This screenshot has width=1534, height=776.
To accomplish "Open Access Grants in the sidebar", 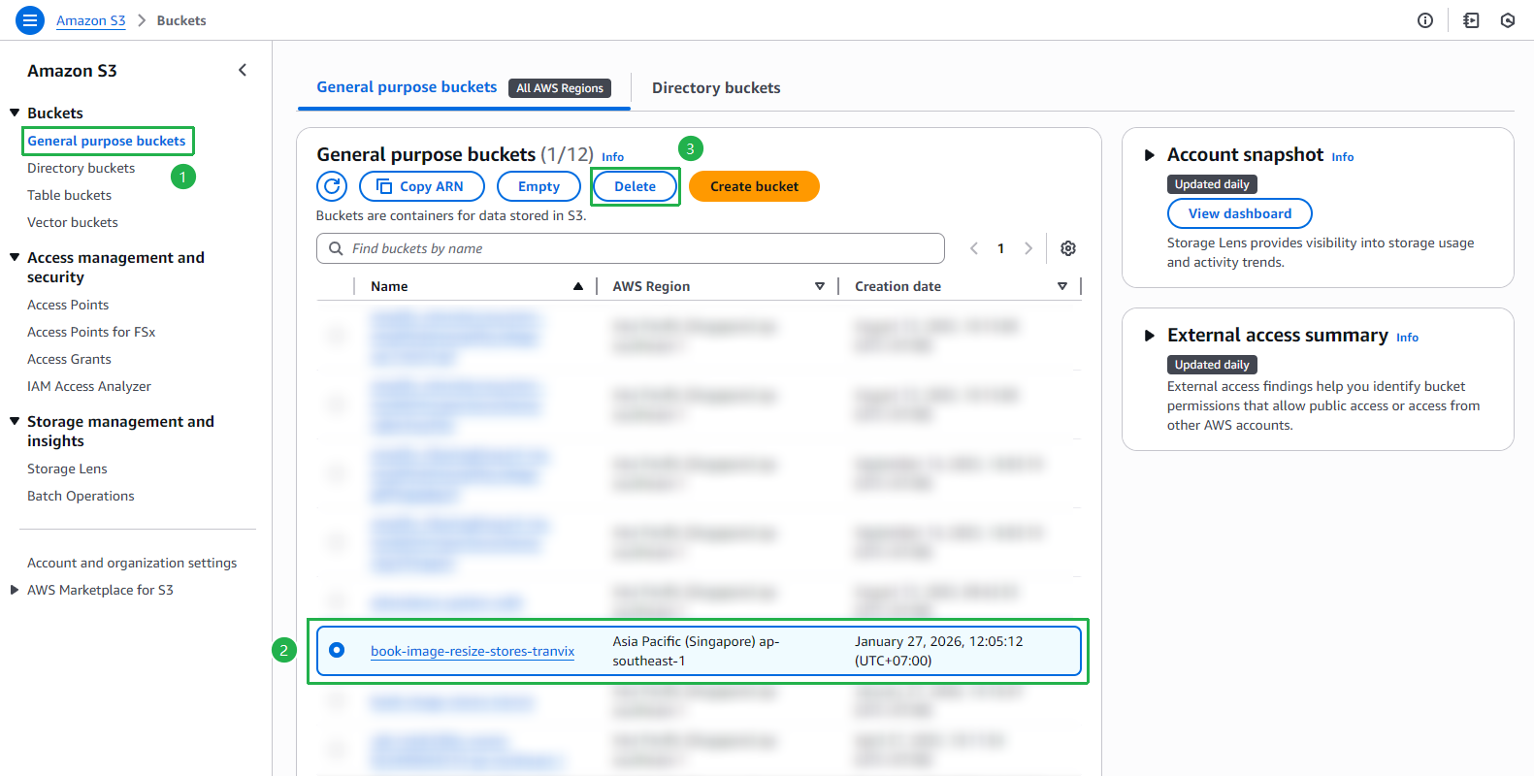I will (70, 359).
